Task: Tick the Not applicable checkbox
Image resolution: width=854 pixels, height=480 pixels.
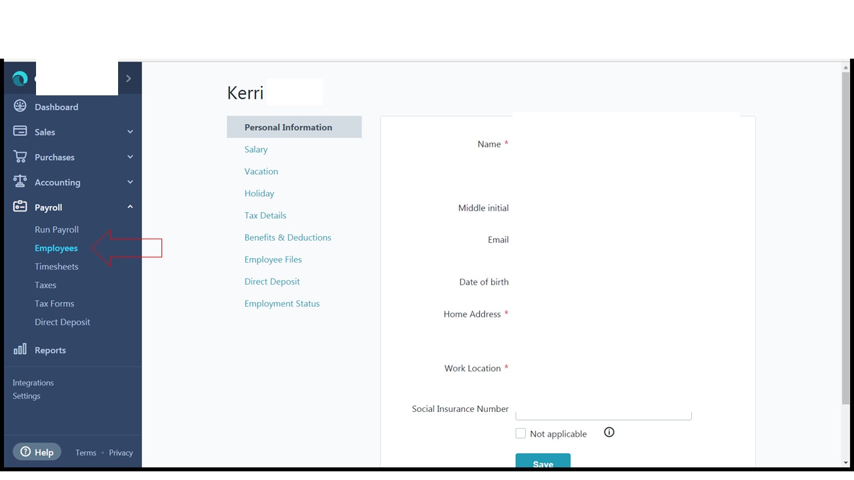Action: pos(520,433)
